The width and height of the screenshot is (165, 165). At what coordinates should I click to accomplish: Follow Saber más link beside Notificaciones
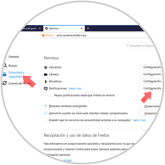click(75, 89)
